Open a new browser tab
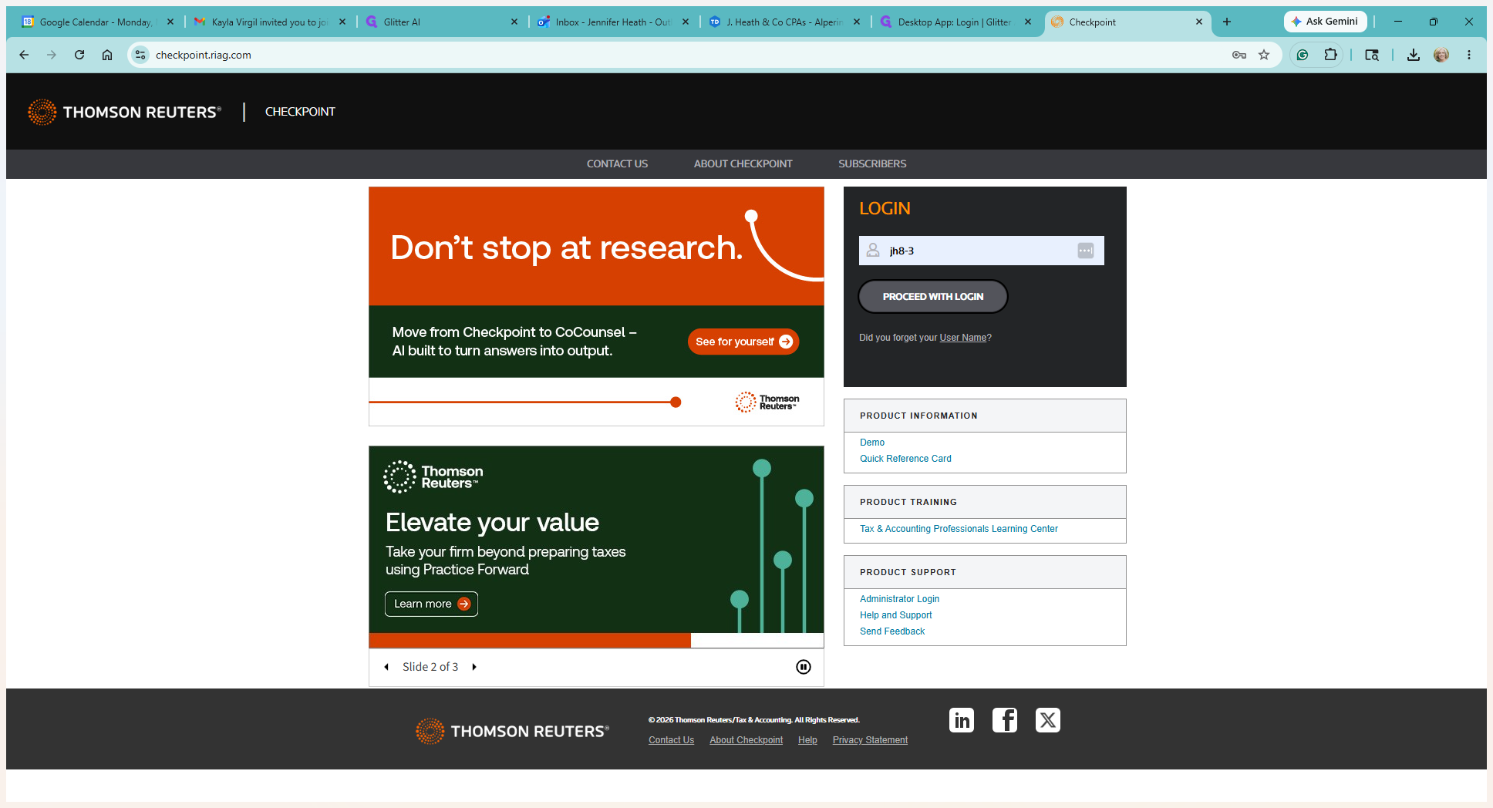Viewport: 1493px width, 808px height. click(1227, 22)
